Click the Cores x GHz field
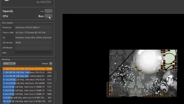 [x=33, y=33]
